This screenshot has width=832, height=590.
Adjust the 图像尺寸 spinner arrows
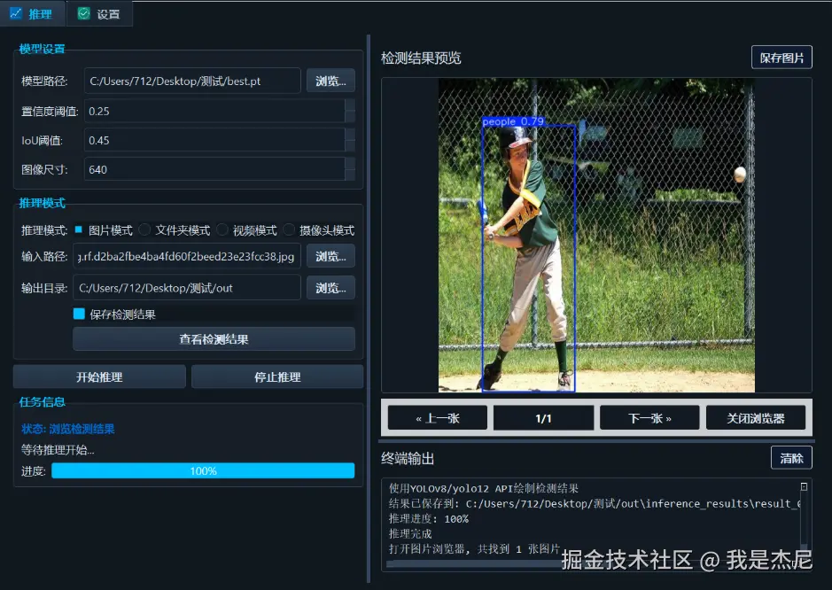(350, 170)
